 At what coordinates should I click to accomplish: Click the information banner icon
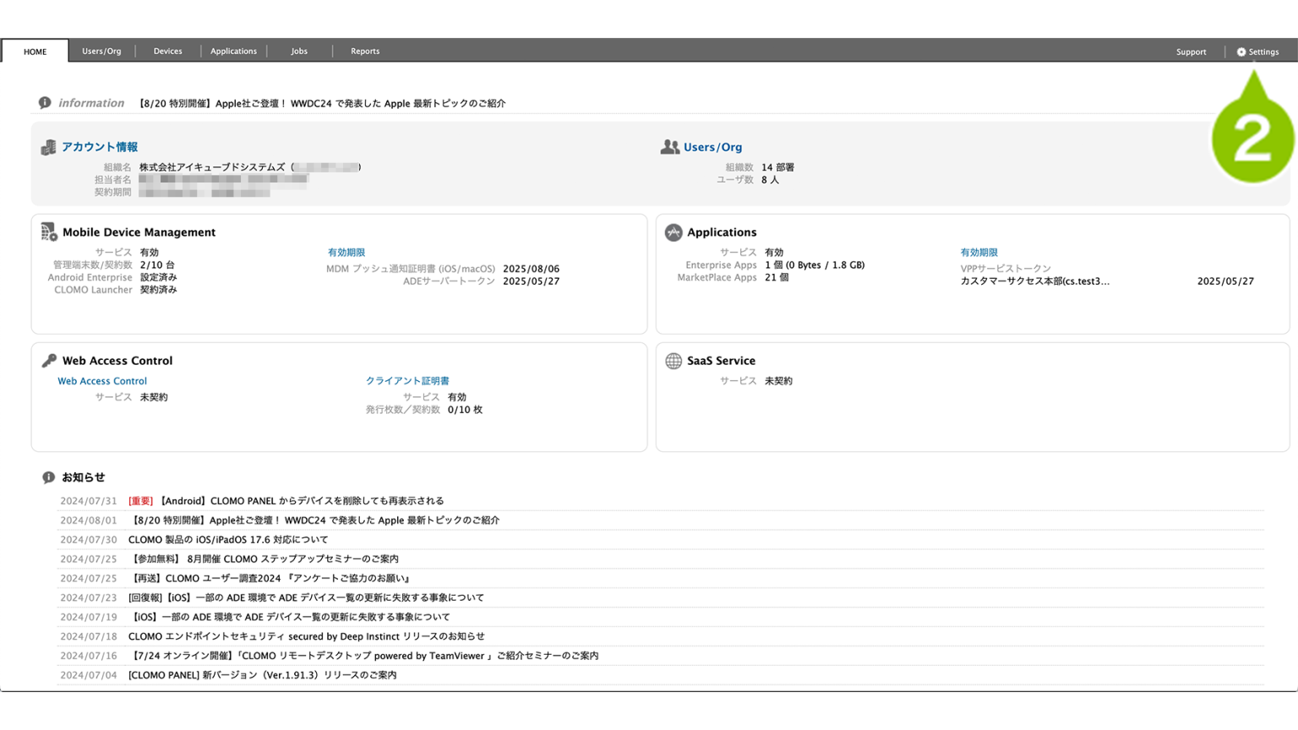pos(45,103)
